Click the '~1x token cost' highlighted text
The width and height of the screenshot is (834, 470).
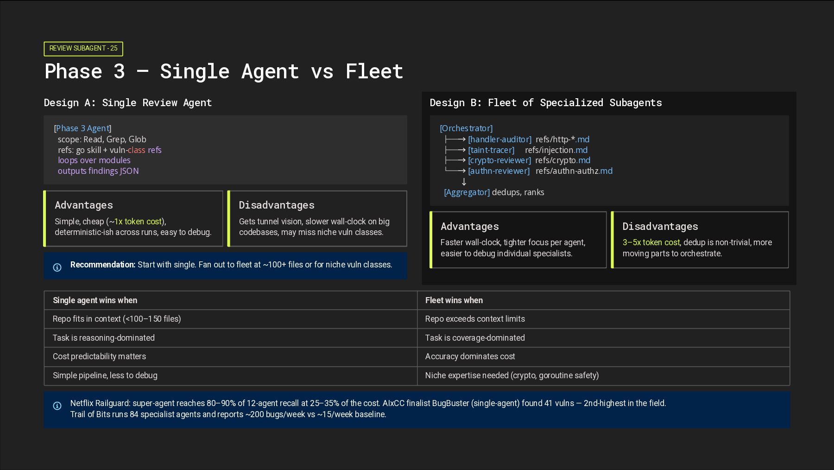(135, 222)
